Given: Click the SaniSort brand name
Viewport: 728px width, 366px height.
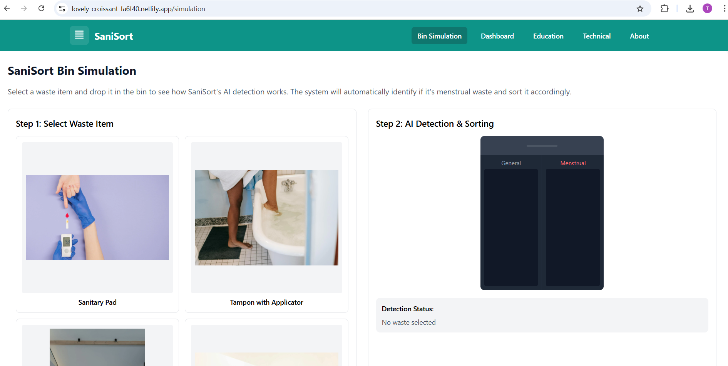Looking at the screenshot, I should pyautogui.click(x=114, y=36).
